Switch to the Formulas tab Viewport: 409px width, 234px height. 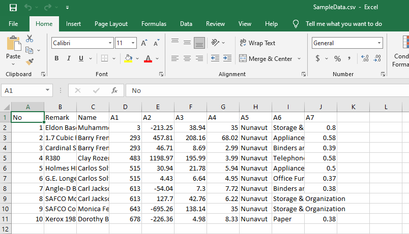pos(154,24)
